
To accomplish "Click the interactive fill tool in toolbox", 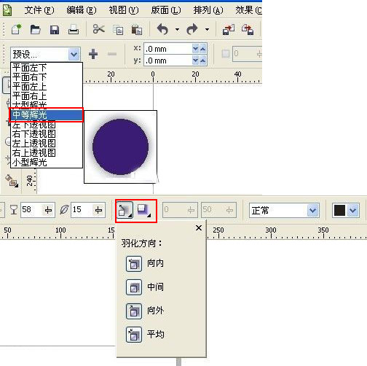I will click(12, 181).
